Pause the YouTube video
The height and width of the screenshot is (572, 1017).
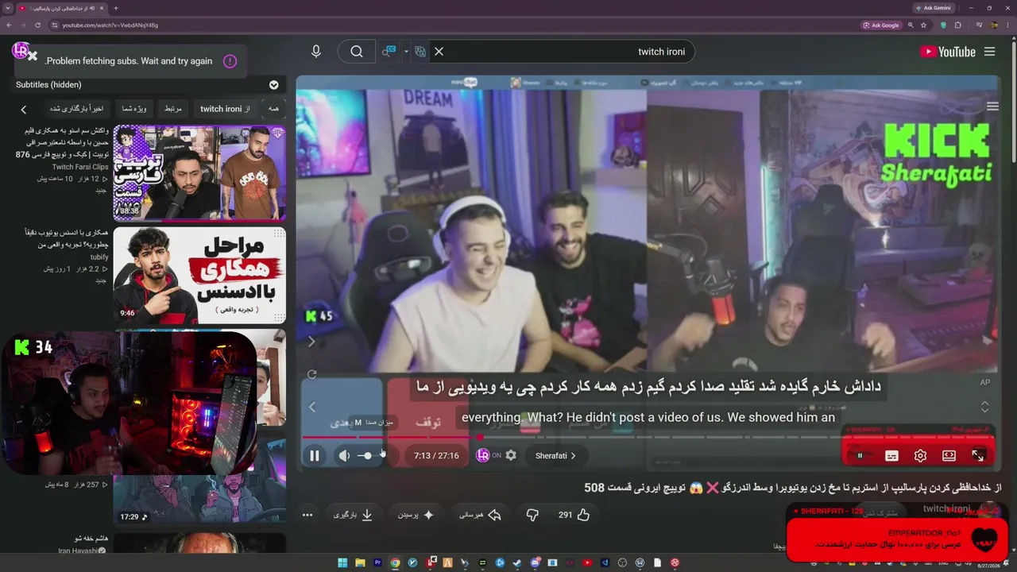point(315,456)
